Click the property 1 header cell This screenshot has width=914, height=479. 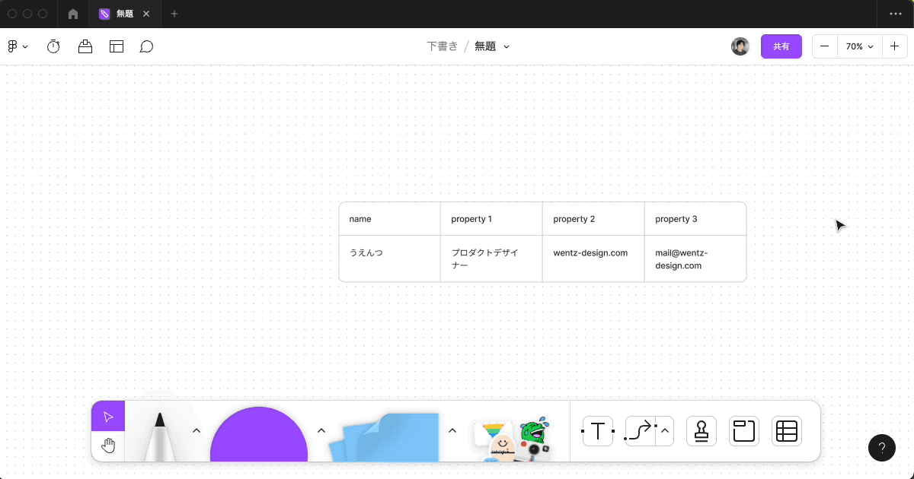[492, 219]
